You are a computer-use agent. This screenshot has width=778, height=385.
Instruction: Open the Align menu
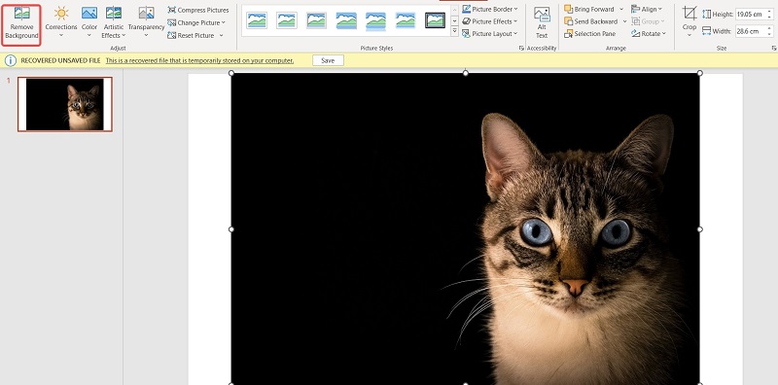click(647, 9)
